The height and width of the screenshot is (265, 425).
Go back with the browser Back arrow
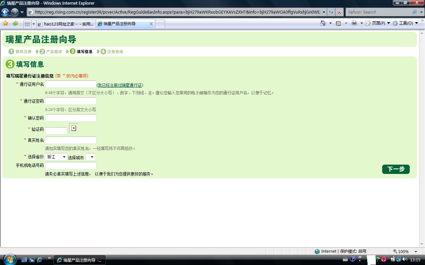tap(5, 12)
